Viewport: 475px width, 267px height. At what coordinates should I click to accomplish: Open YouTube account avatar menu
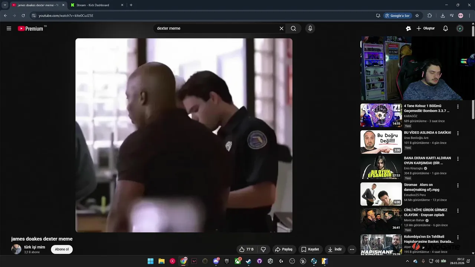coord(460,29)
